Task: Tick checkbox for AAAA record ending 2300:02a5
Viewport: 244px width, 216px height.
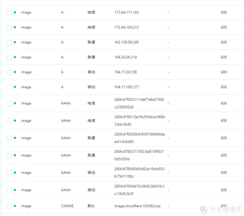Action: [10, 103]
